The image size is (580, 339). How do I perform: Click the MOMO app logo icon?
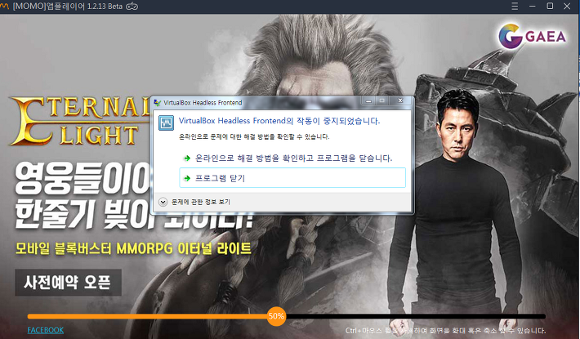(x=4, y=7)
